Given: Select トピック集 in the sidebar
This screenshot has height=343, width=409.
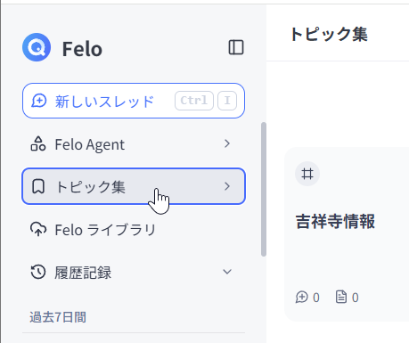Looking at the screenshot, I should [x=134, y=186].
